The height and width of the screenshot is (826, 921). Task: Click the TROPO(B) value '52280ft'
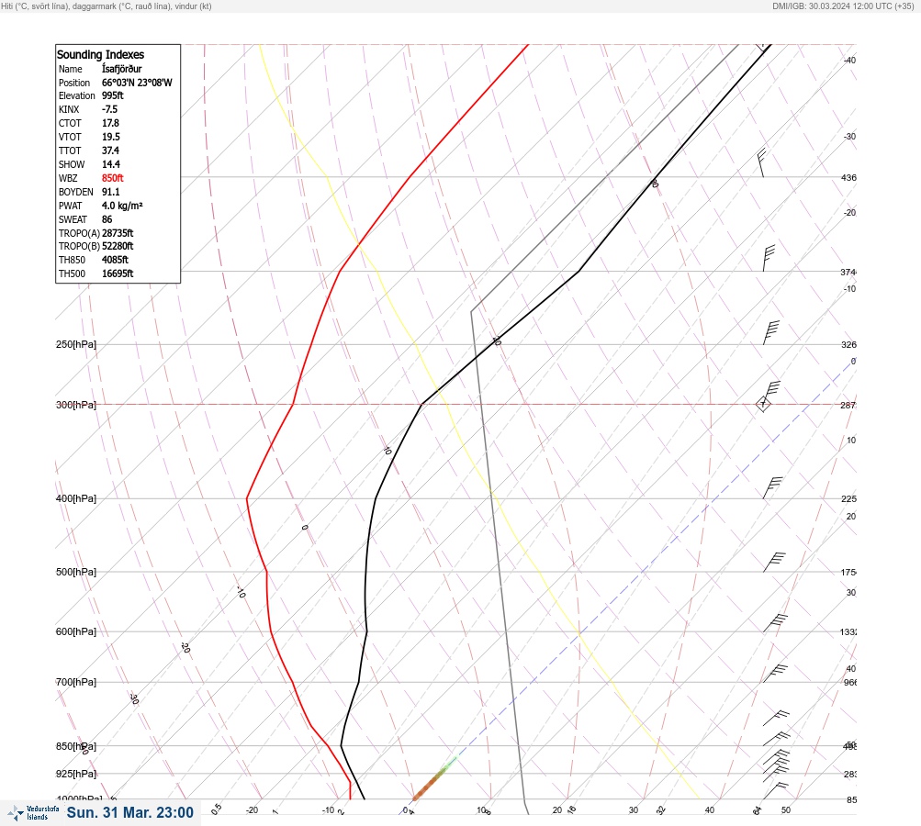118,246
